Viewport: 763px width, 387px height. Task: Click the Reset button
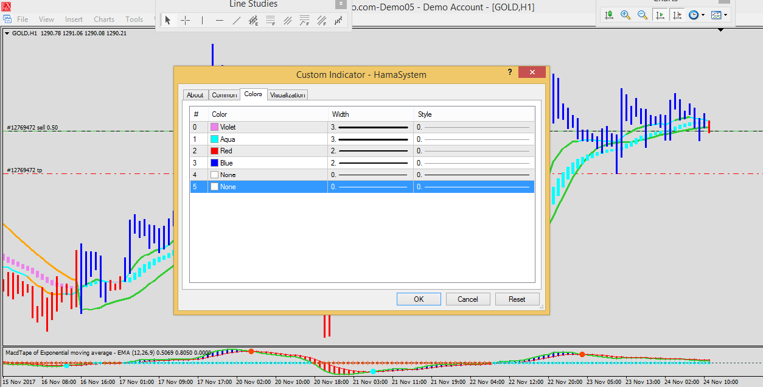pyautogui.click(x=517, y=299)
